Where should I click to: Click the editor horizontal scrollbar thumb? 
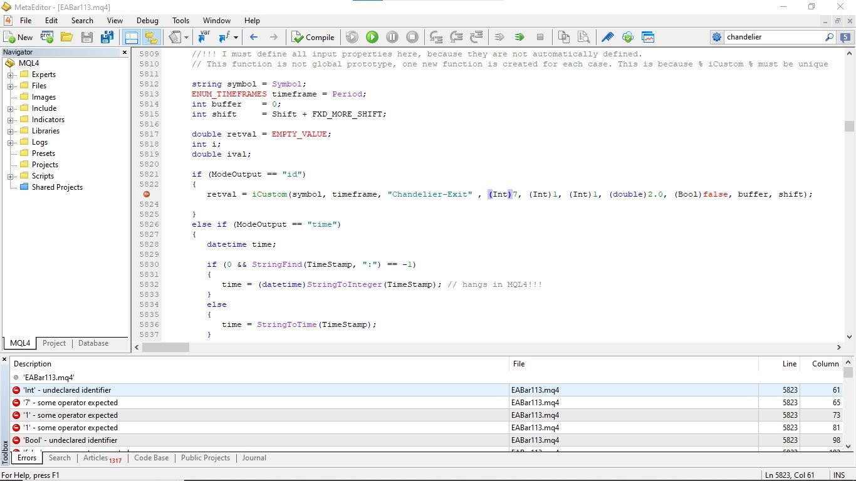pos(166,347)
